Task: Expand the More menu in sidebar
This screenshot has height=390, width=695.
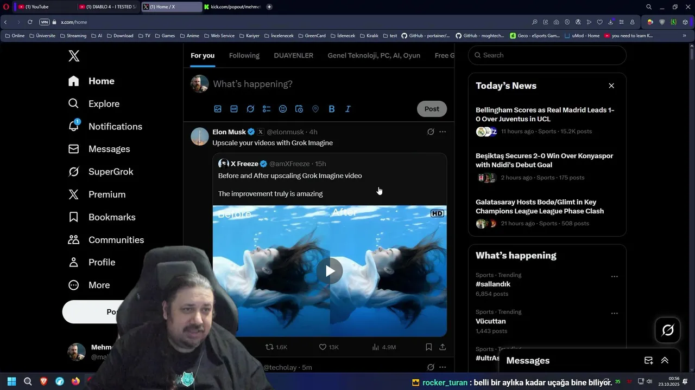Action: point(89,285)
